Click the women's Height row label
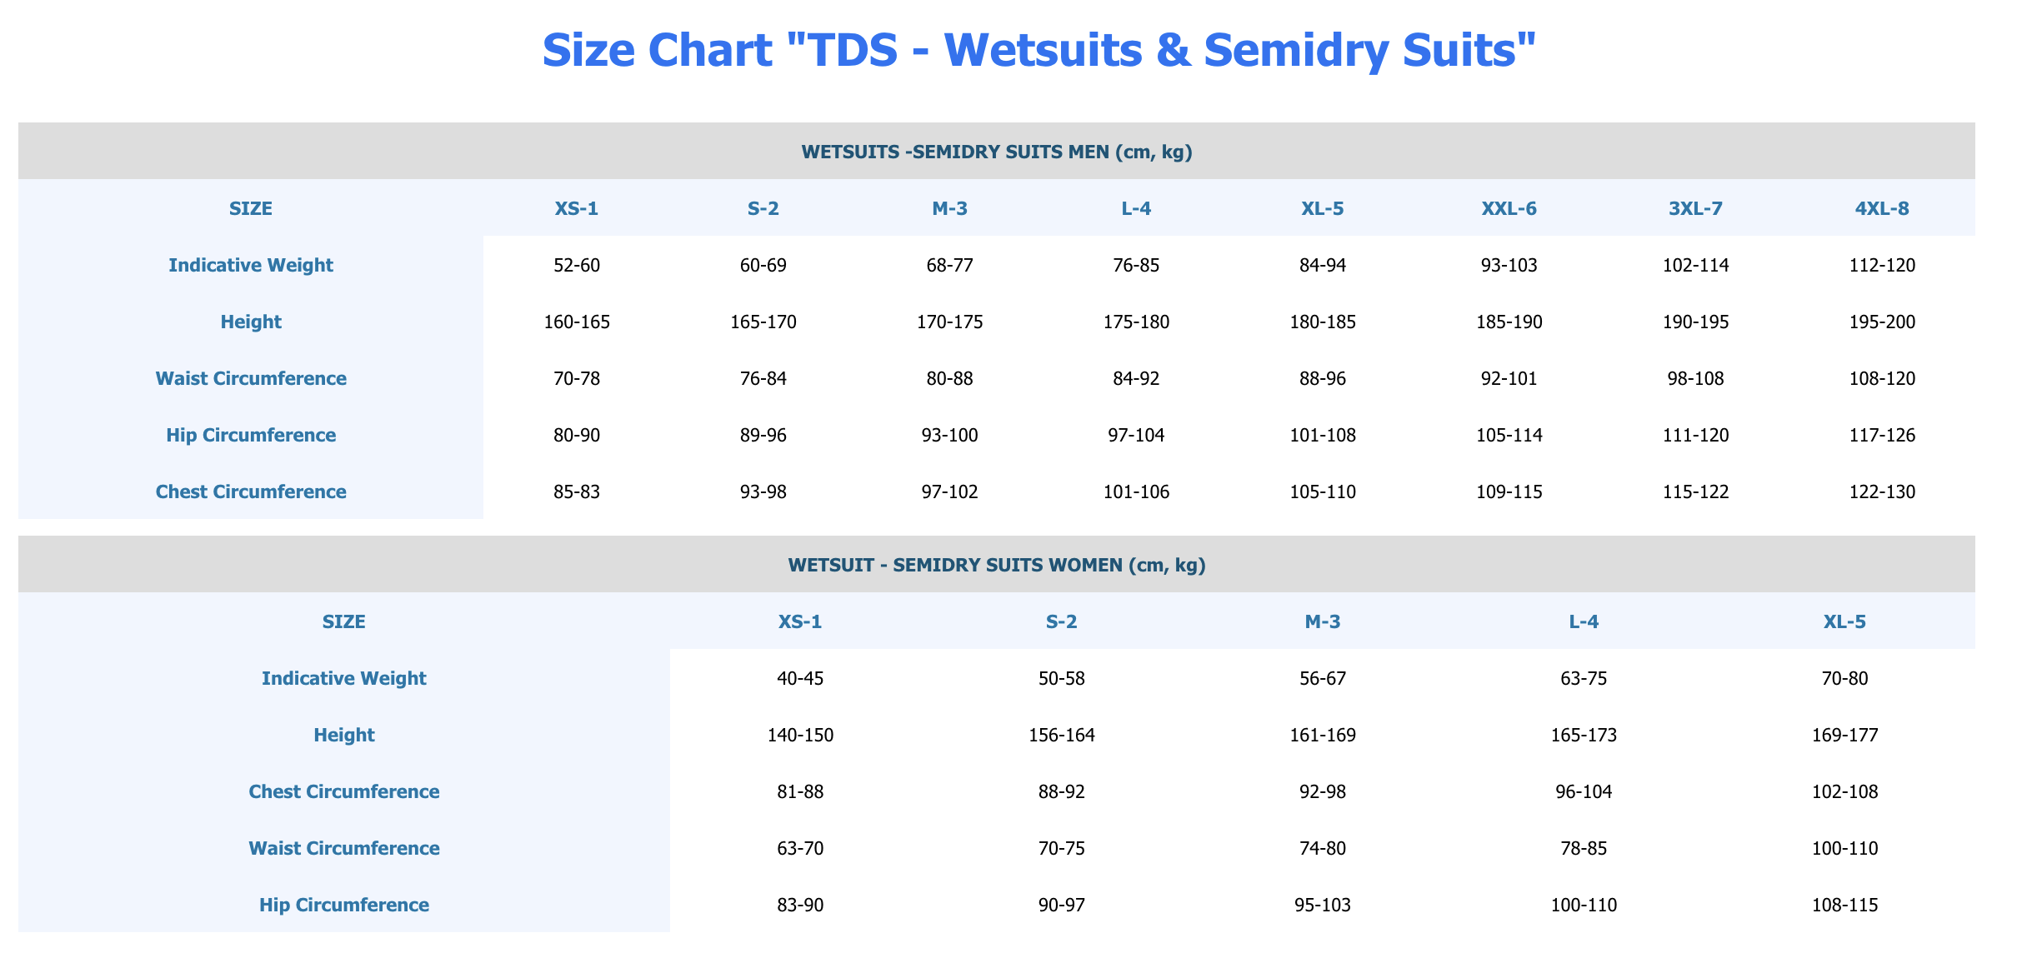 pyautogui.click(x=344, y=735)
